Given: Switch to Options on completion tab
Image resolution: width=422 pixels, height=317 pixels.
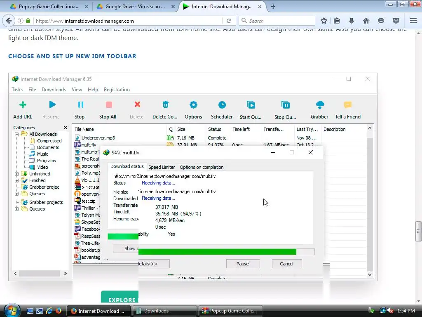Looking at the screenshot, I should point(202,167).
